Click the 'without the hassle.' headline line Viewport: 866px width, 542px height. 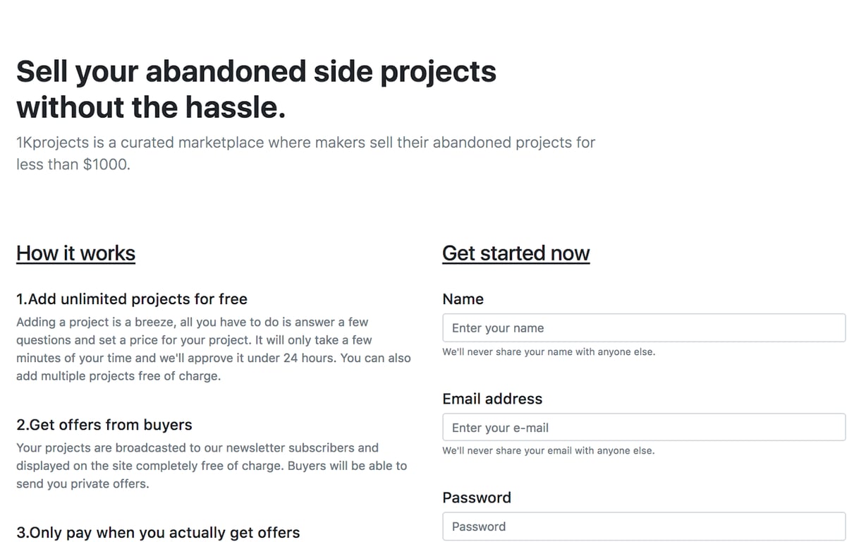pos(152,107)
